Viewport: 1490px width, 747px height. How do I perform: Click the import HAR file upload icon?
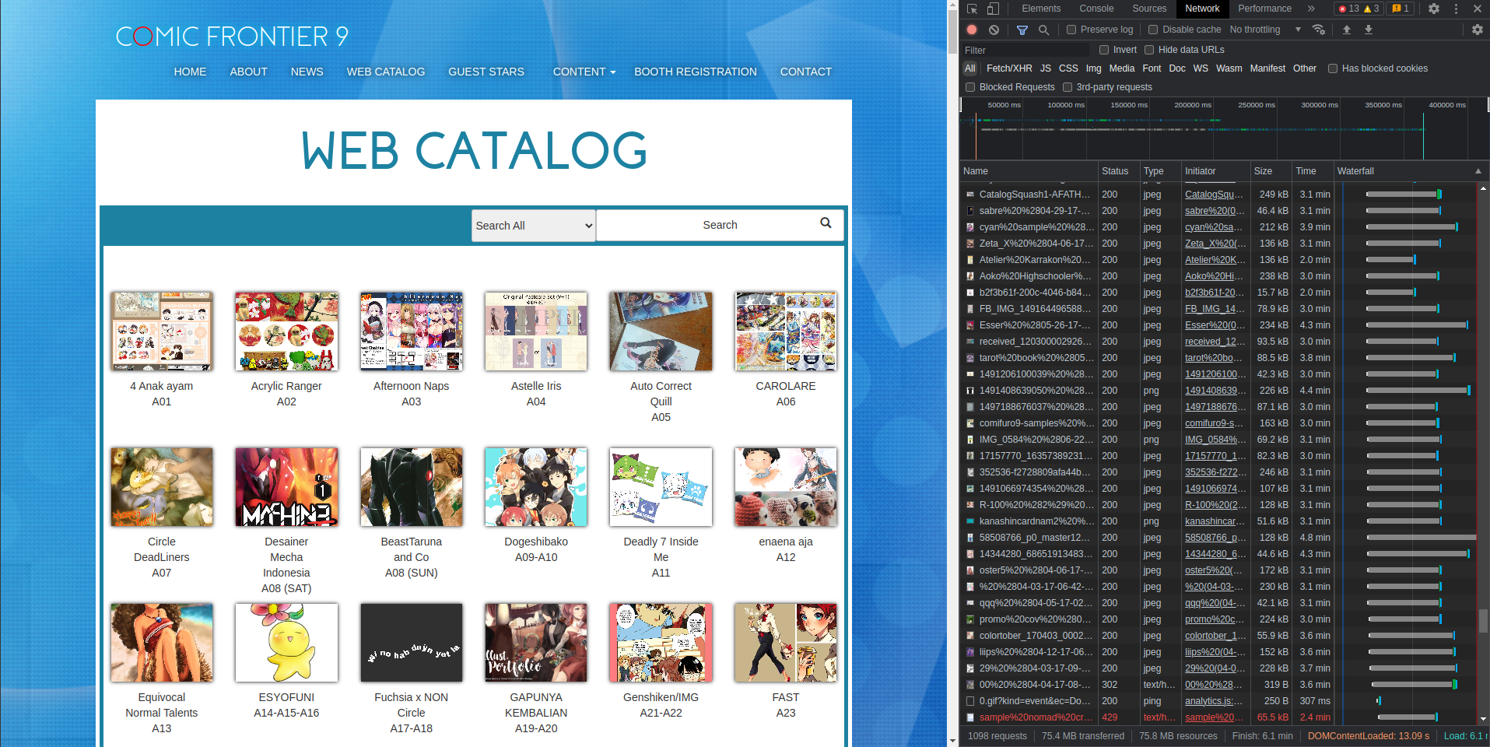tap(1347, 30)
